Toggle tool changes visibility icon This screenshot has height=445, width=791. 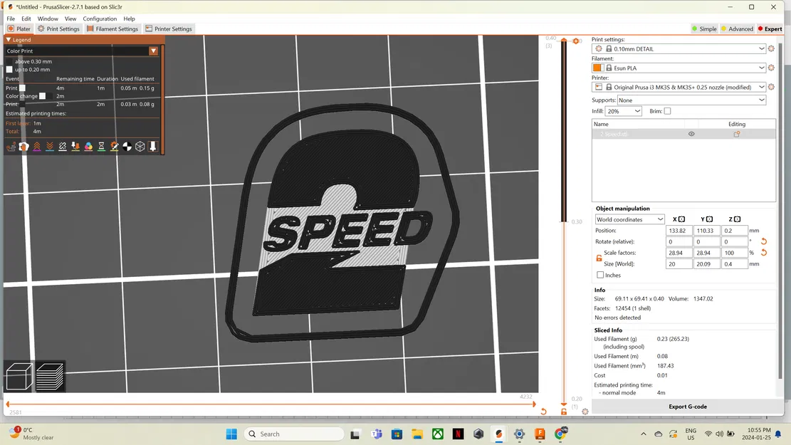point(75,146)
